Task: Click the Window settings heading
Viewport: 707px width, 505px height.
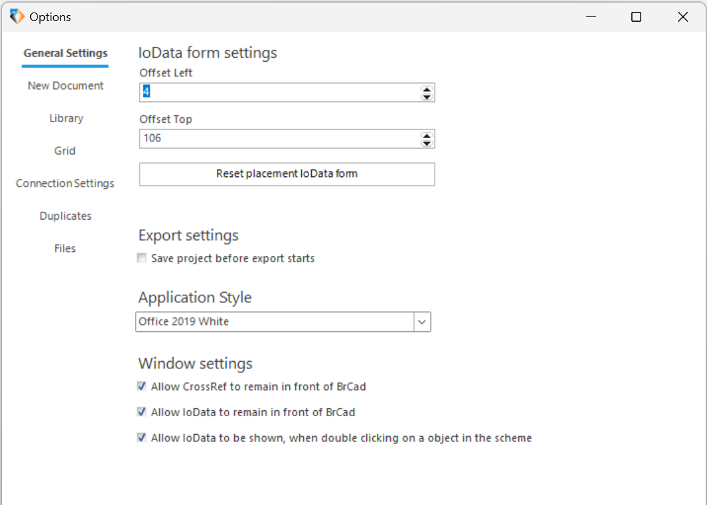Action: (195, 364)
